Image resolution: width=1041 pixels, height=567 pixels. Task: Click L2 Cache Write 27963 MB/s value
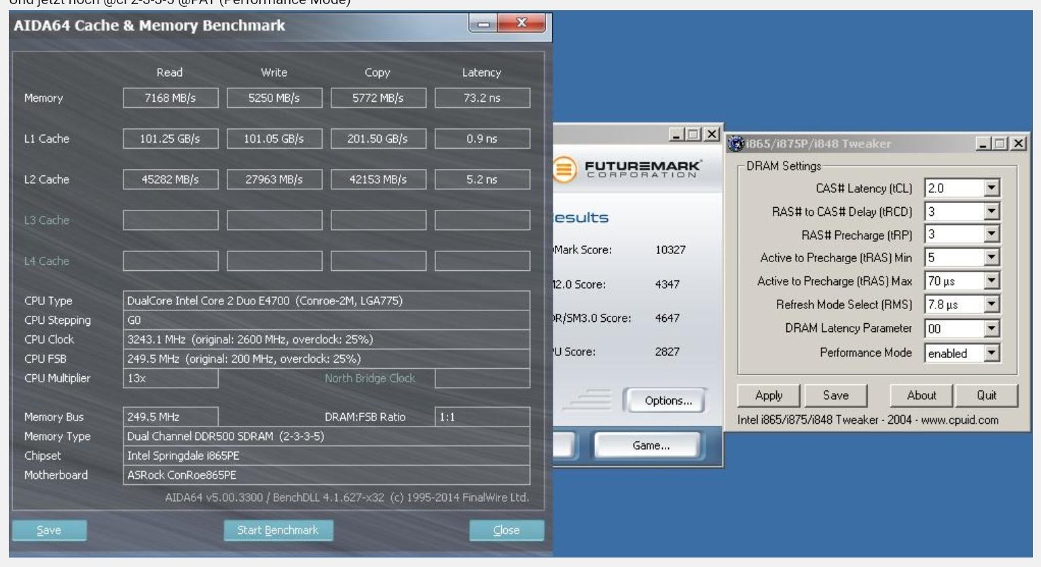pyautogui.click(x=274, y=179)
